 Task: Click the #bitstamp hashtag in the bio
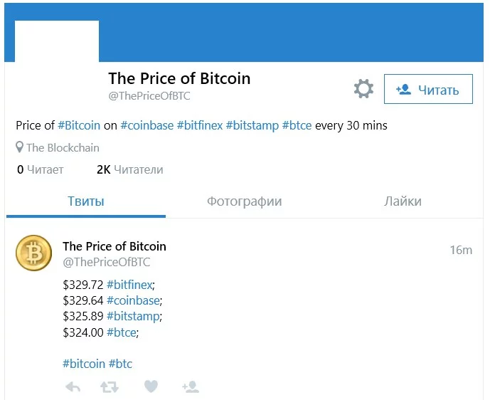(x=252, y=125)
